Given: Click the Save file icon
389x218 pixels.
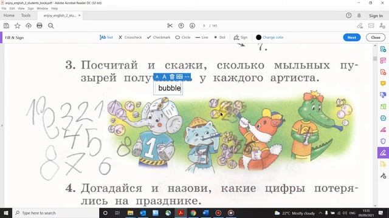Looking at the screenshot, I should pos(6,25).
